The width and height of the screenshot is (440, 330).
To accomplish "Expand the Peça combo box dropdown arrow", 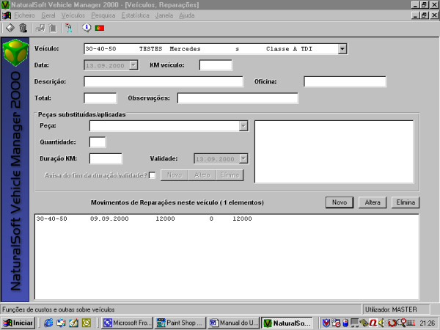I will click(243, 126).
